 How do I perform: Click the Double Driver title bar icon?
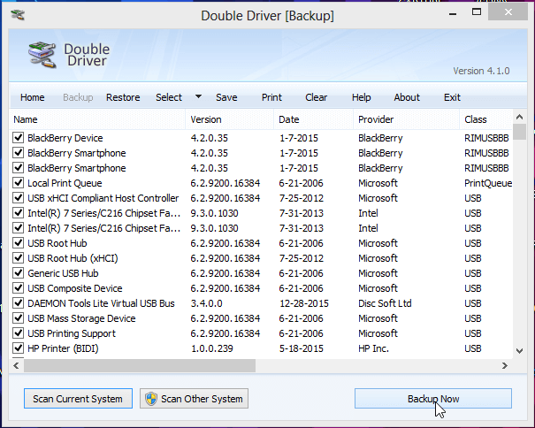click(18, 15)
